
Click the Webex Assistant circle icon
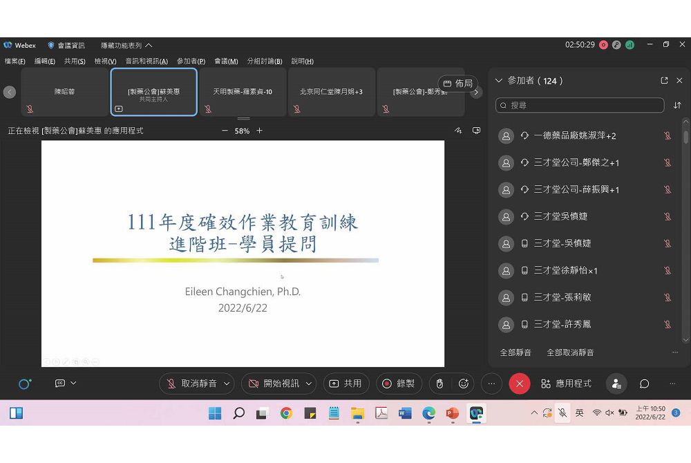(25, 384)
